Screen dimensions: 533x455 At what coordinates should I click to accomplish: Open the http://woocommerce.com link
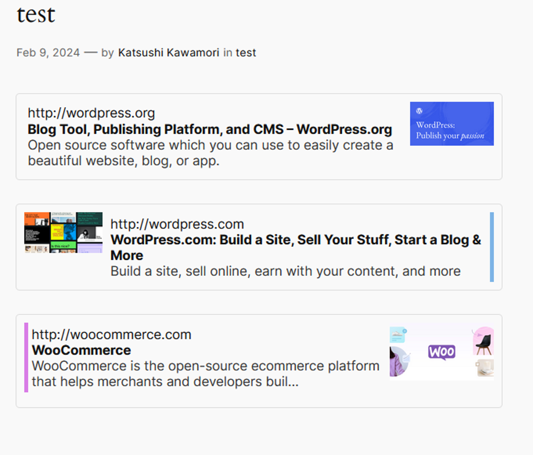[x=111, y=334]
